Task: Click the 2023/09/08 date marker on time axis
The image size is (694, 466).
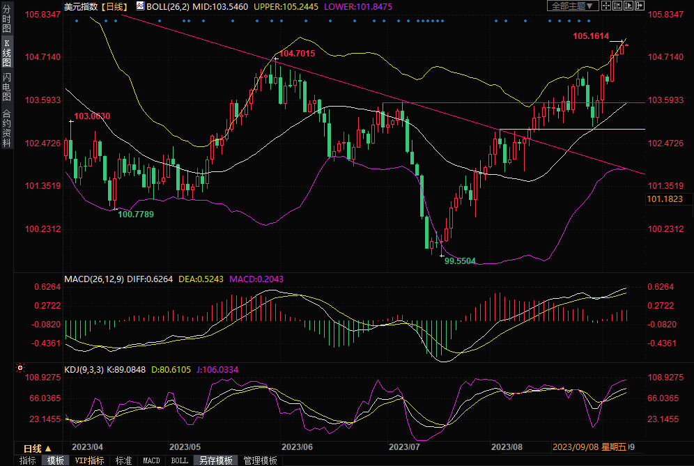Action: 574,447
